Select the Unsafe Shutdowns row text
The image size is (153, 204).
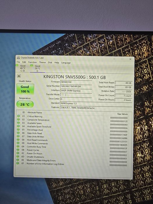coord(35,157)
